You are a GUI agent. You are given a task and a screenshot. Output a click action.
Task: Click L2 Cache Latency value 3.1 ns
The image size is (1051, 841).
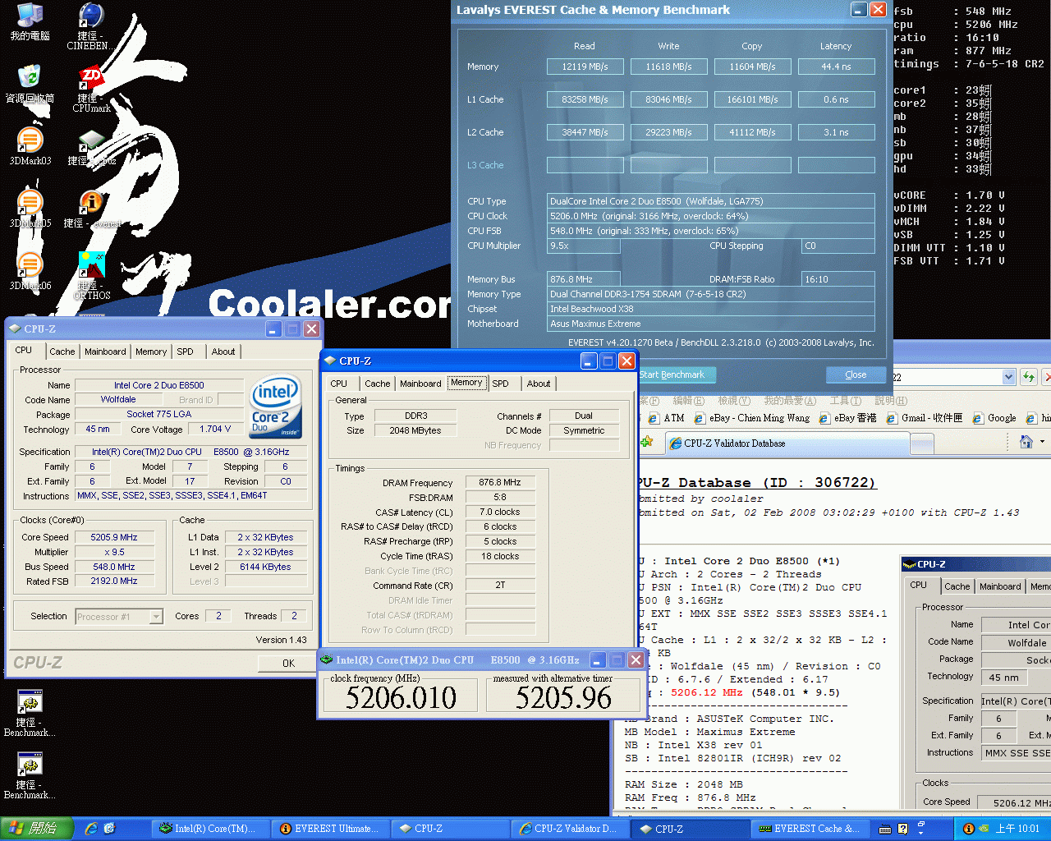836,132
